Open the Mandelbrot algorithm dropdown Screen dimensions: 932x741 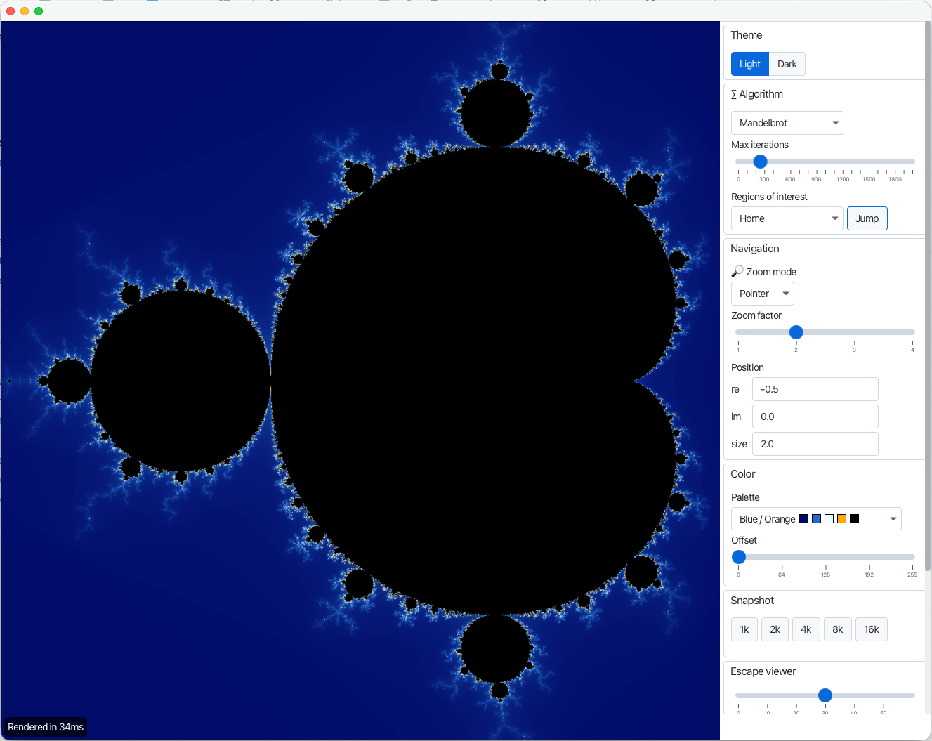787,123
